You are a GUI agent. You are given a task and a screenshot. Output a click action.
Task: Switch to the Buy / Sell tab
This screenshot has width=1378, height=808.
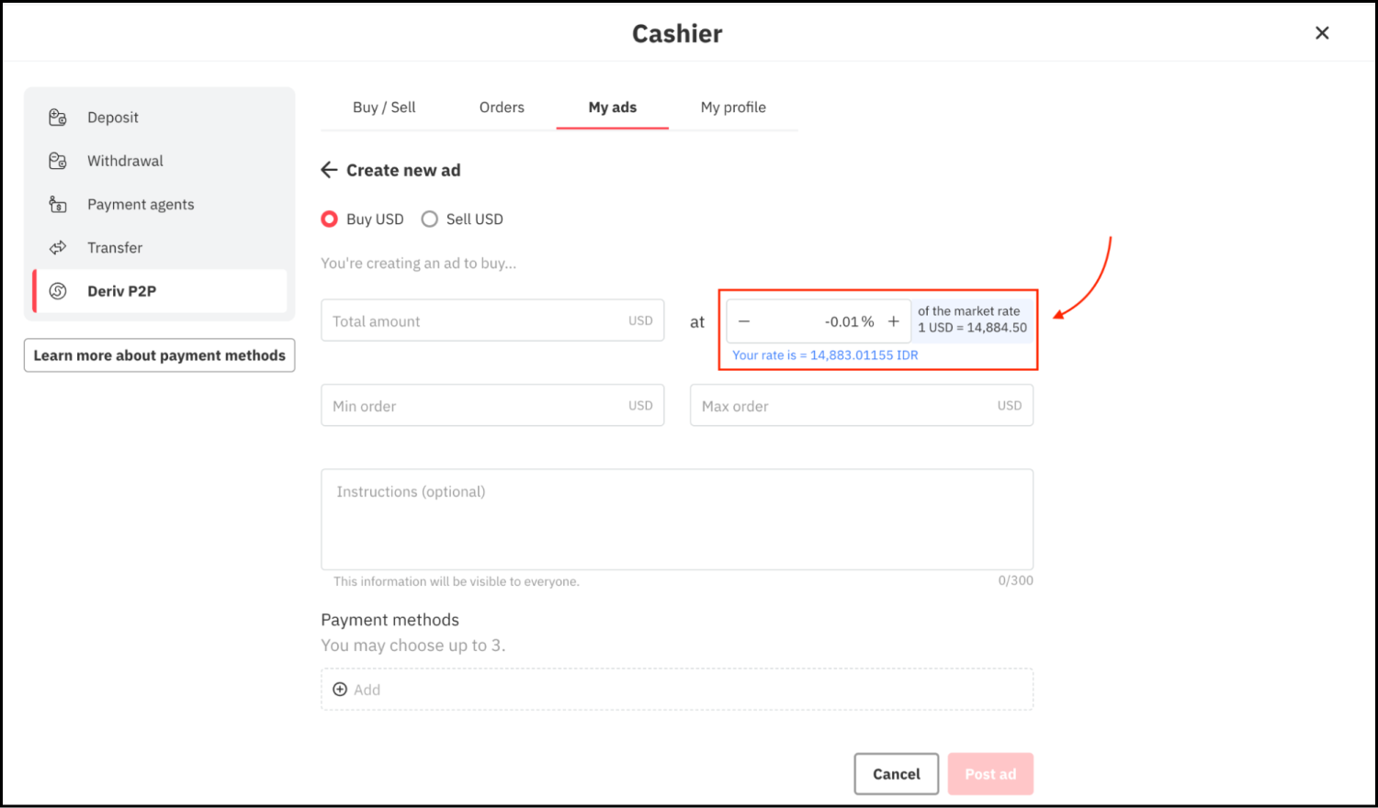(384, 107)
